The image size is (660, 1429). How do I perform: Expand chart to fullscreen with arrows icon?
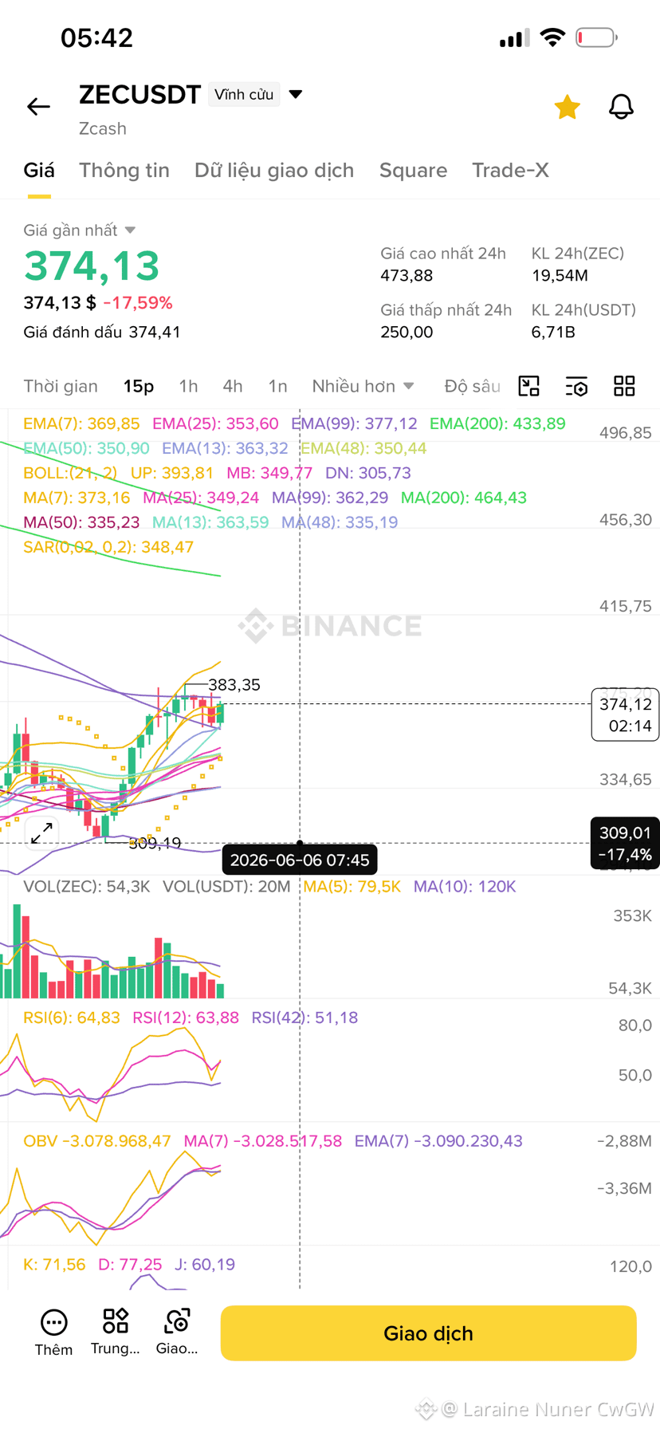point(41,833)
